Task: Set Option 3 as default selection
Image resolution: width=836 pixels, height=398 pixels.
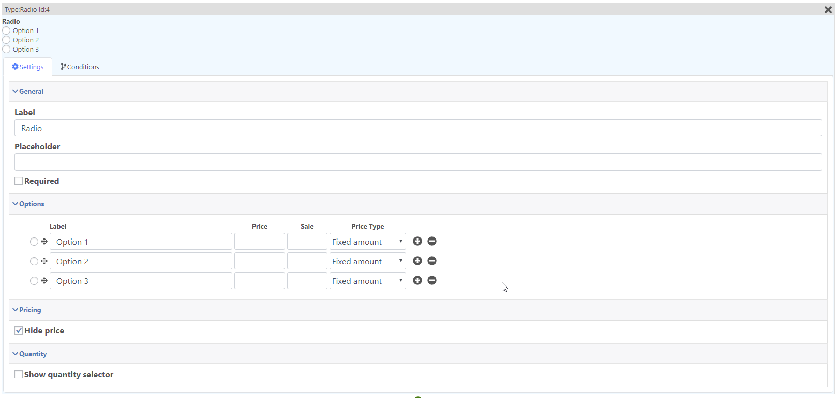Action: click(34, 281)
